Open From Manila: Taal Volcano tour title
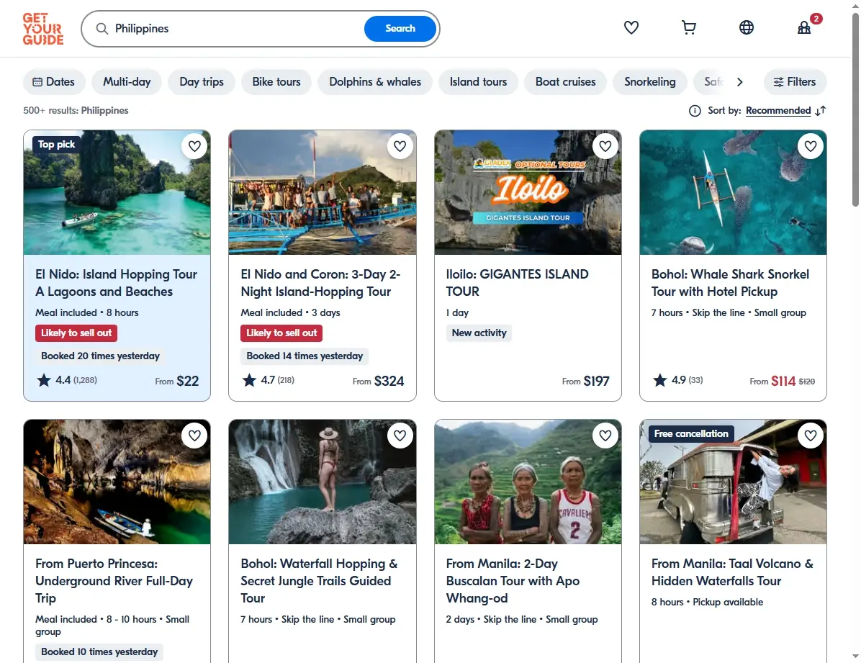The width and height of the screenshot is (861, 663). tap(733, 572)
